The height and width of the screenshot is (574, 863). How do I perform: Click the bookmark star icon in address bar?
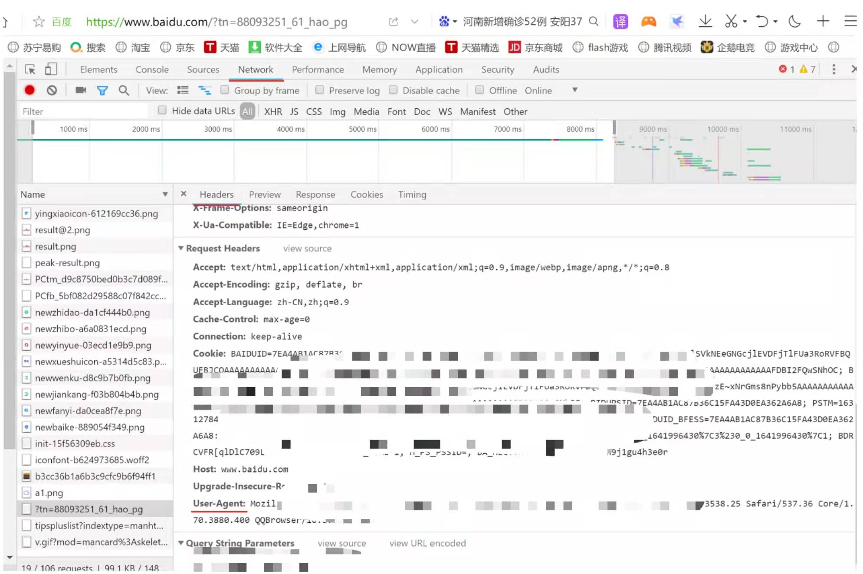pyautogui.click(x=39, y=22)
